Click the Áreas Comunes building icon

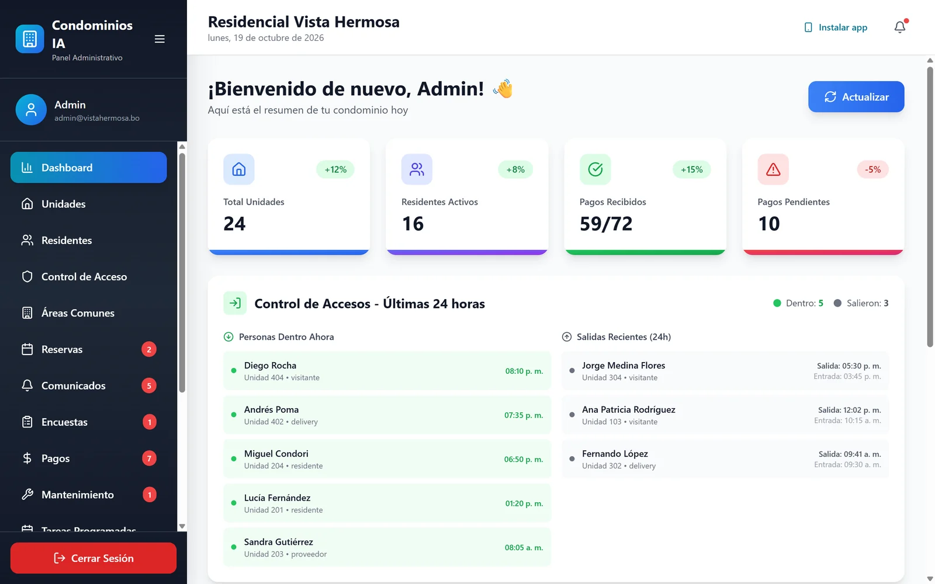coord(27,313)
